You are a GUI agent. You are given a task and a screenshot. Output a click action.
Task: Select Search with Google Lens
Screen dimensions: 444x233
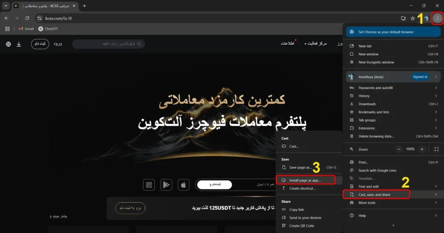pyautogui.click(x=393, y=170)
